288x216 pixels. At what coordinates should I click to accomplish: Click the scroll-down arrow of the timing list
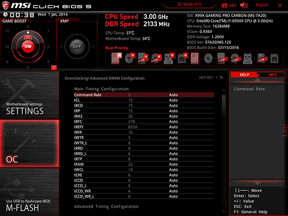tap(224, 212)
